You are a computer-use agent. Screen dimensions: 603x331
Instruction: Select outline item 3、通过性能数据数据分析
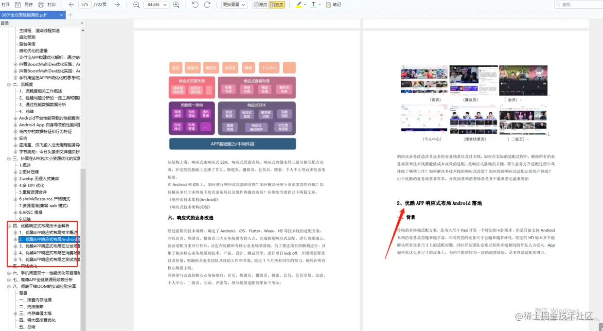tap(42, 105)
